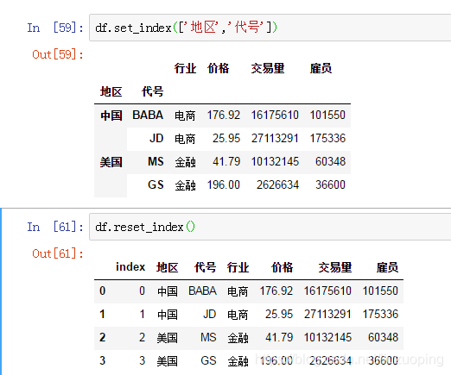Image resolution: width=451 pixels, height=375 pixels.
Task: Click BABA cell in second table
Action: (202, 291)
